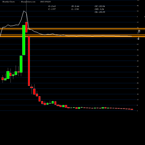Image resolution: width=145 pixels, height=145 pixels.
Task: Click the open value "O: 2.41"
Action: pyautogui.click(x=52, y=6)
